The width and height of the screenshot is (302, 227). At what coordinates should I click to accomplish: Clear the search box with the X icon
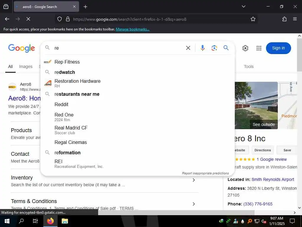[188, 48]
